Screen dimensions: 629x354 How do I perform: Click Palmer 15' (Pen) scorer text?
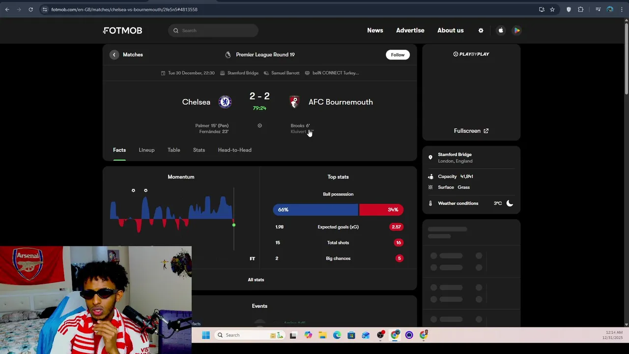[212, 126]
